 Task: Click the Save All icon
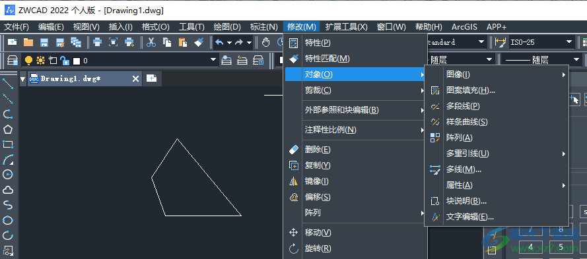tap(76, 42)
